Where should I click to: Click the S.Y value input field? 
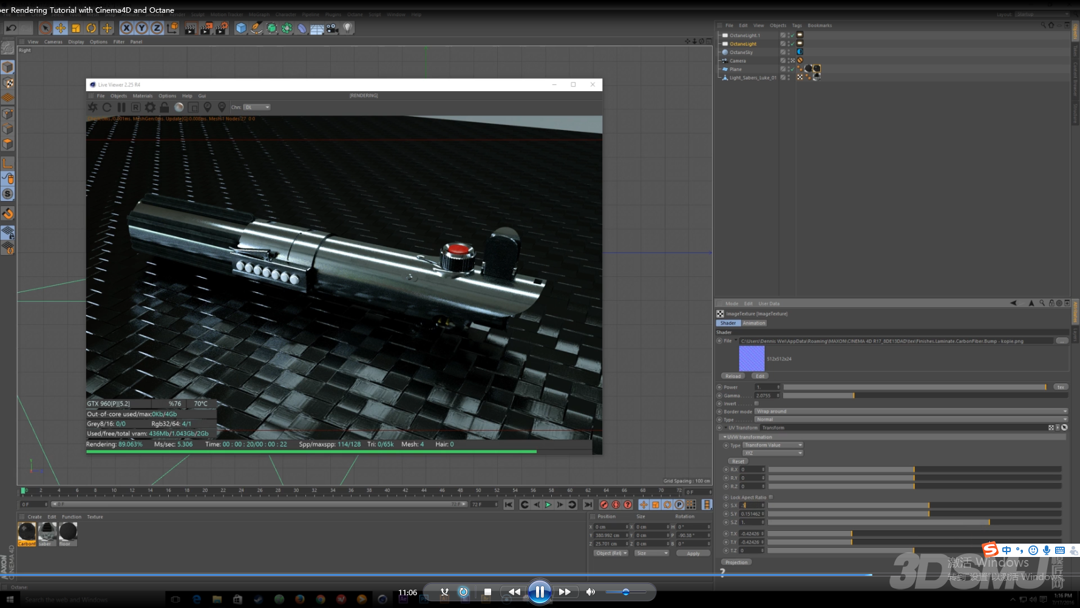point(752,514)
